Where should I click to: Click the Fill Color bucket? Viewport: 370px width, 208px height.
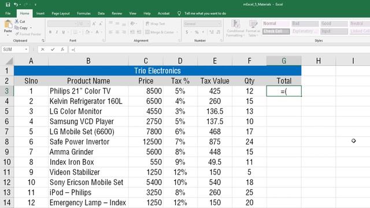point(87,32)
